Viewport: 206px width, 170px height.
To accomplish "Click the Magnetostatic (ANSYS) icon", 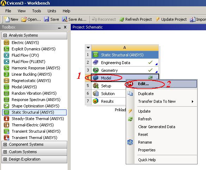I will pyautogui.click(x=6, y=81).
